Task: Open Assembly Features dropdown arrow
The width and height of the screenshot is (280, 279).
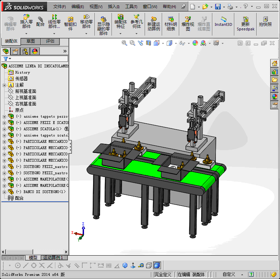Action: pyautogui.click(x=120, y=34)
